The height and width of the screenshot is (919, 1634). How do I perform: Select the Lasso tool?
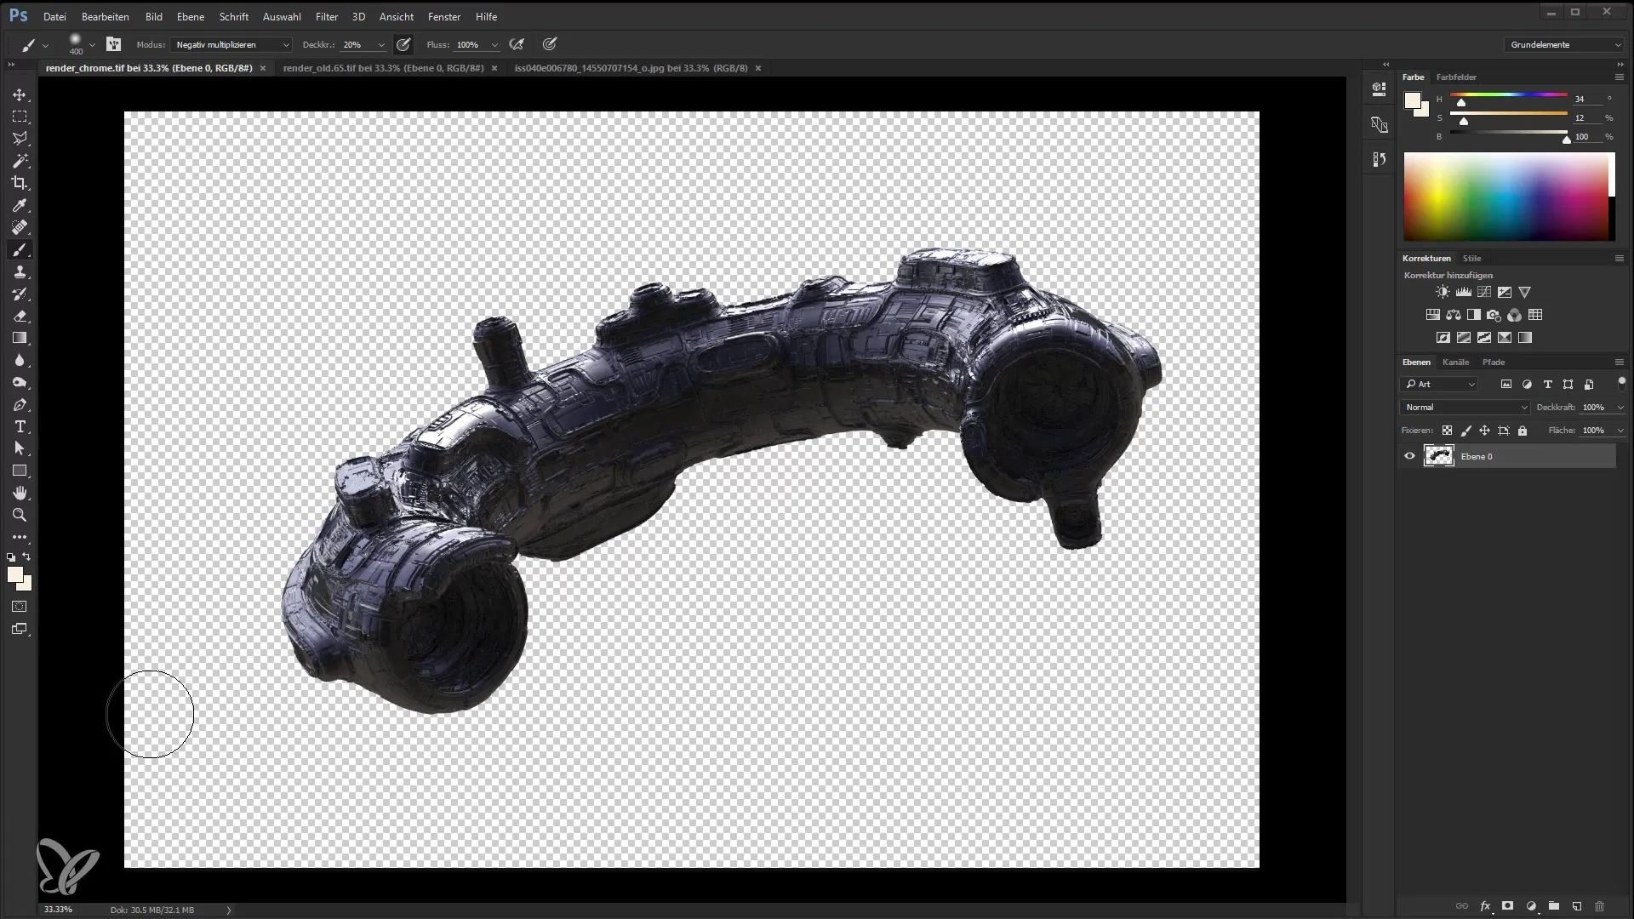point(20,138)
